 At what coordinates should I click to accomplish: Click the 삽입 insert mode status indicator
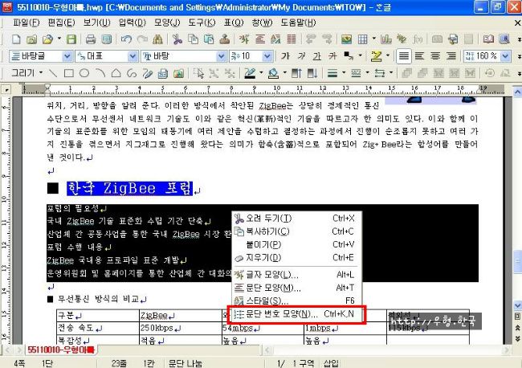click(331, 363)
